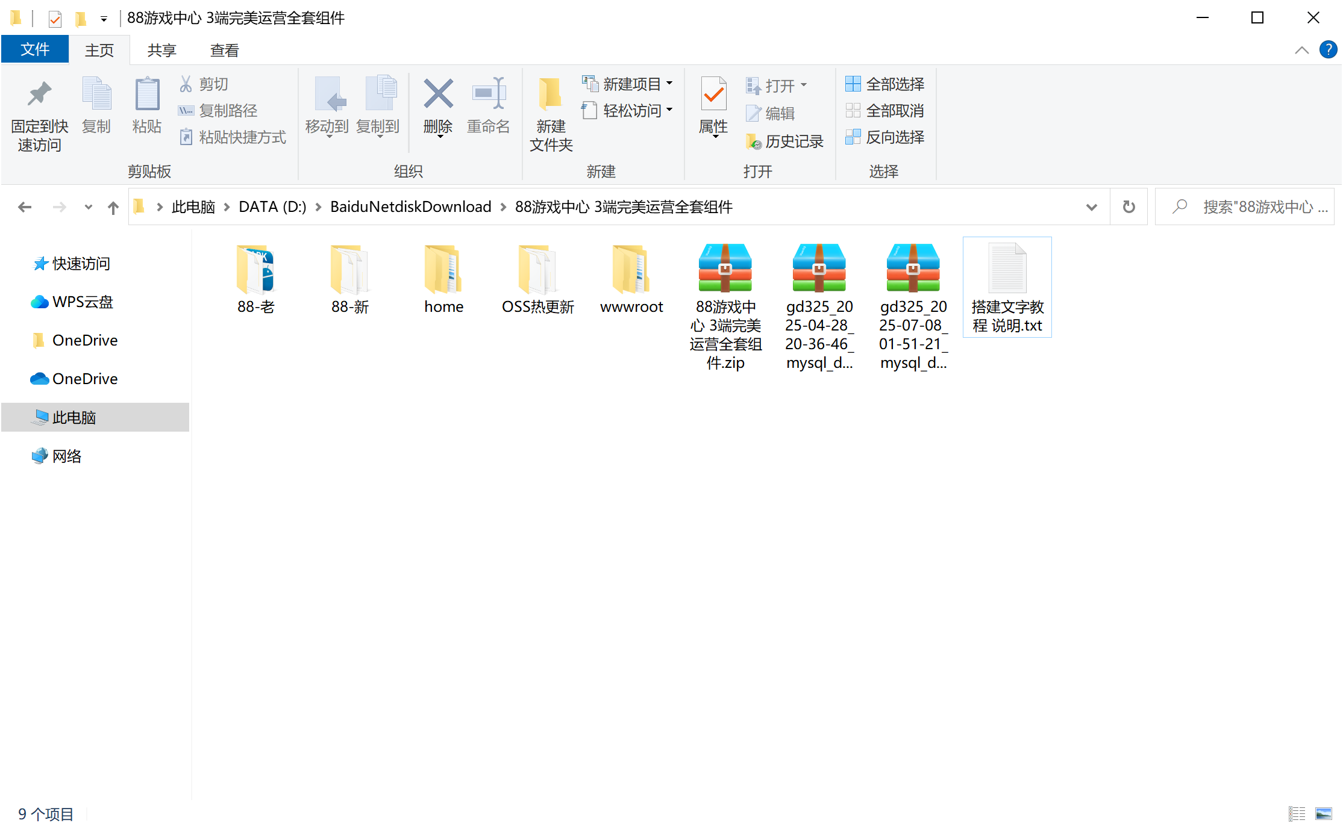Click BaiduNetdiskDownload in the breadcrumb path

click(410, 207)
